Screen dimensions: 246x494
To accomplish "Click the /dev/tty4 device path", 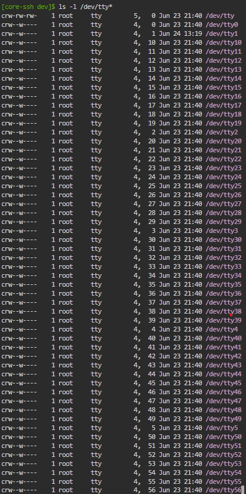I will [x=222, y=330].
